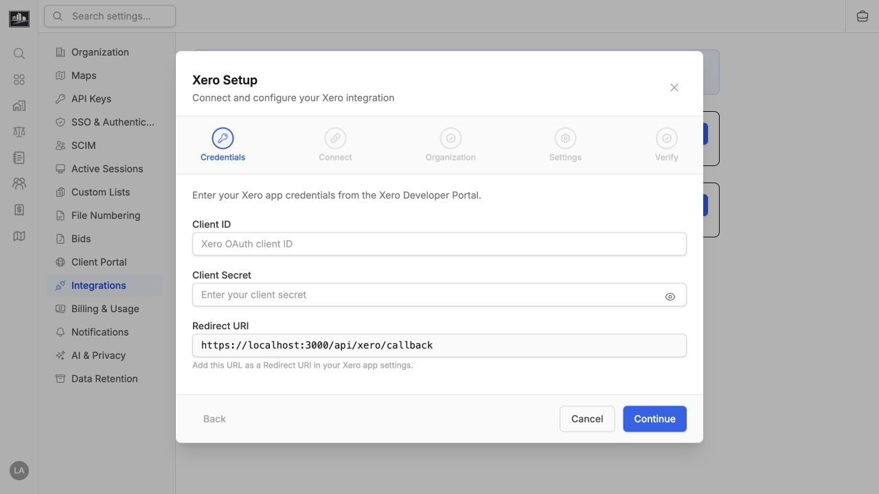Click the Back button

click(214, 419)
